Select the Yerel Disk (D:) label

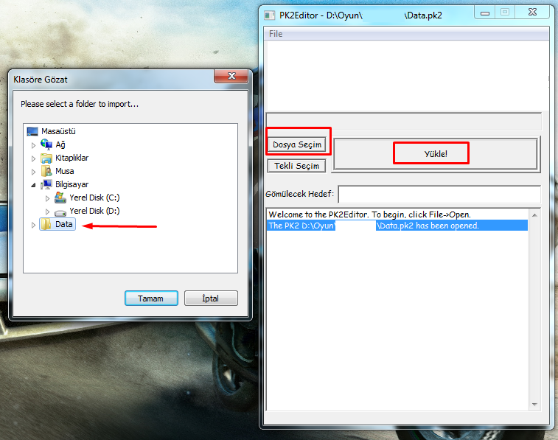pos(94,211)
